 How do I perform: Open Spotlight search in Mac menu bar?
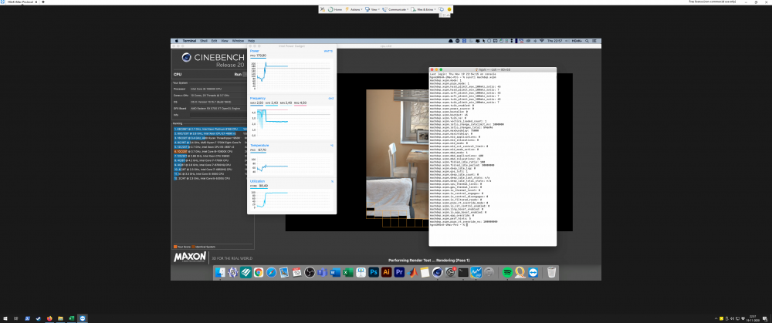tap(587, 41)
